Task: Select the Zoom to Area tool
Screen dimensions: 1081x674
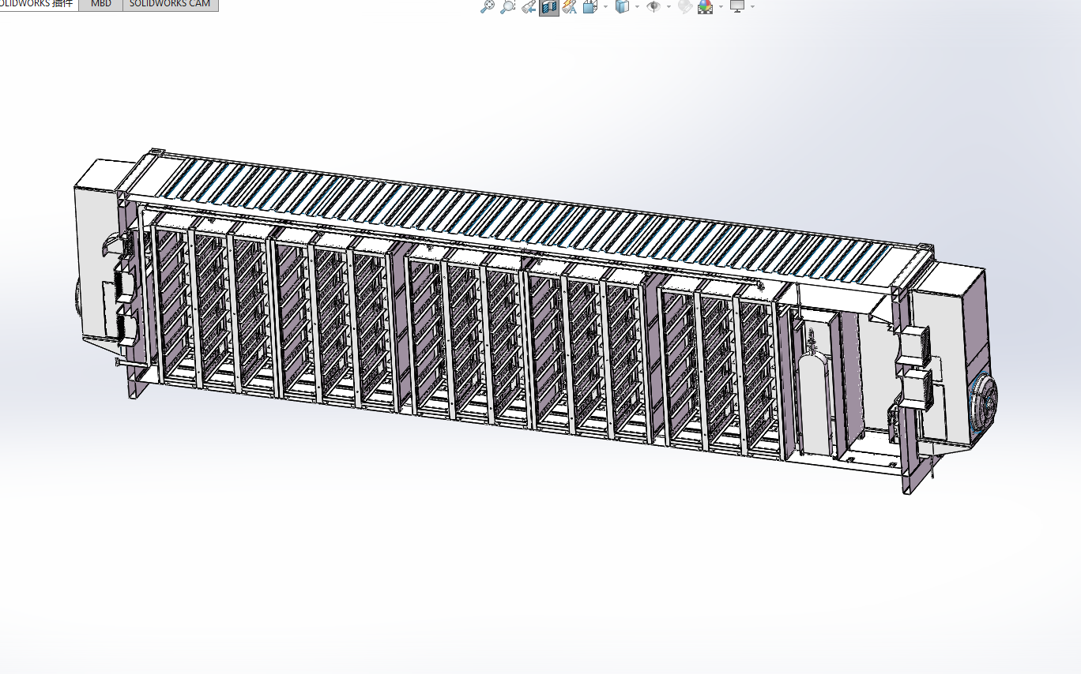Action: [x=508, y=6]
